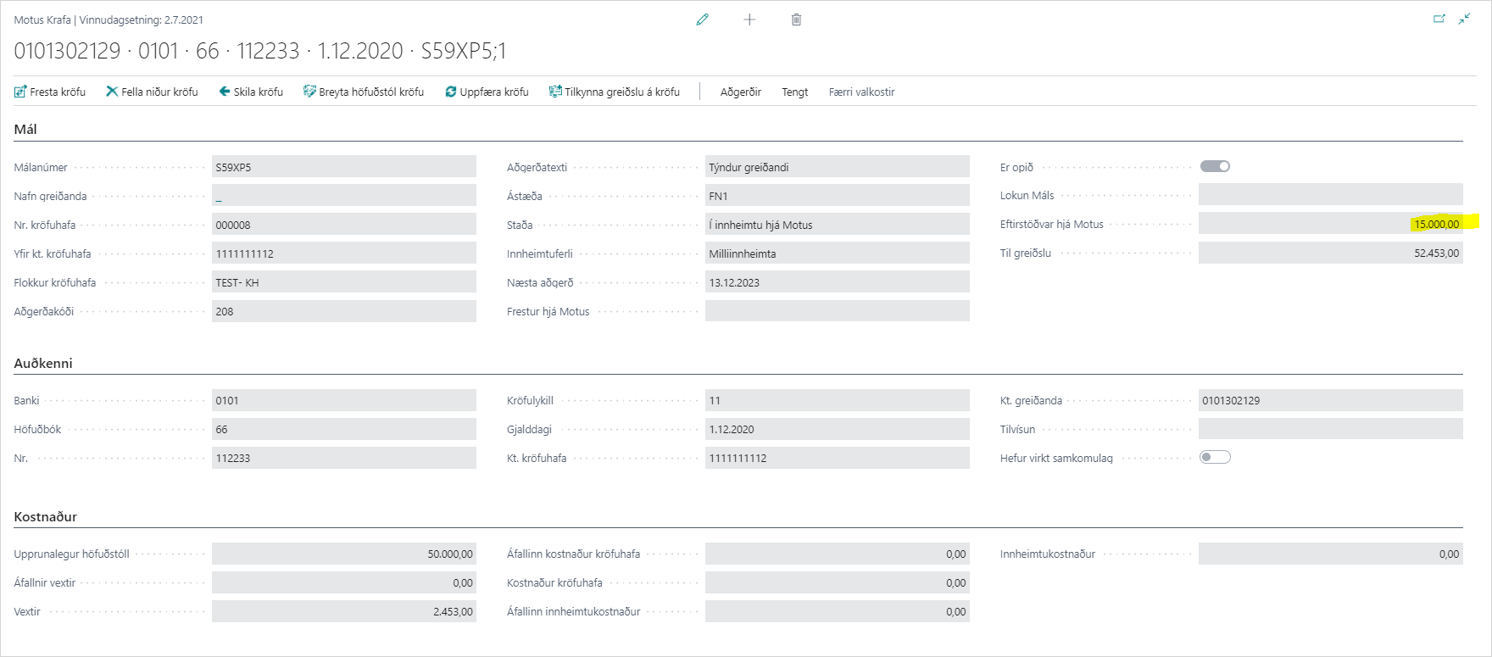Collapse the Auðkenni section header
Viewport: 1492px width, 657px height.
(43, 364)
